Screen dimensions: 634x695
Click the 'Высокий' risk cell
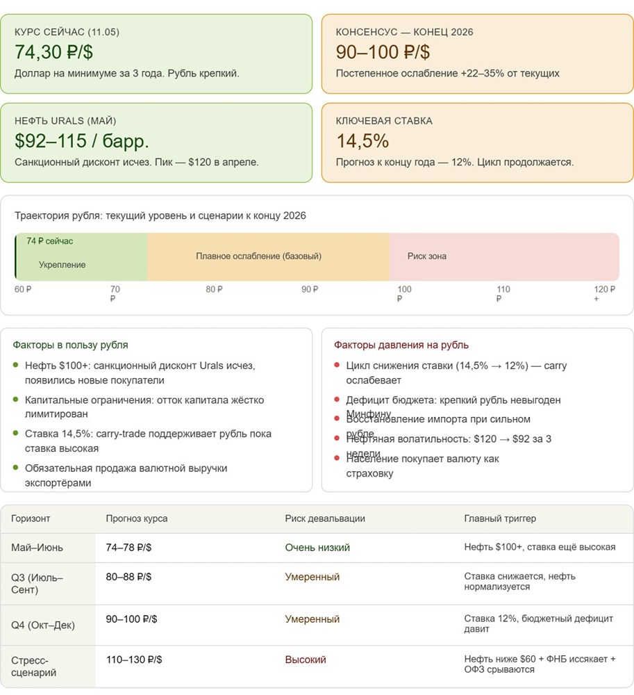(x=306, y=660)
